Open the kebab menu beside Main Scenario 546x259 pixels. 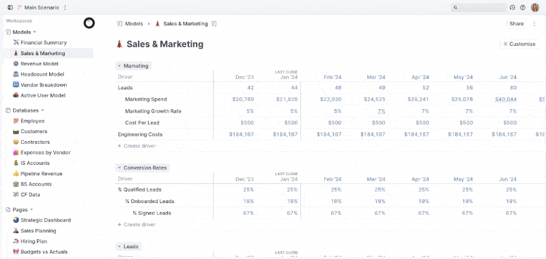tap(66, 7)
